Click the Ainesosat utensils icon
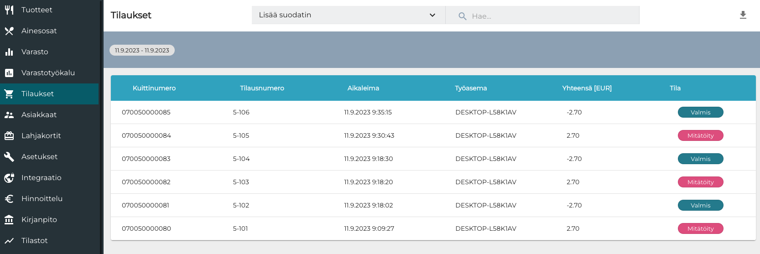Viewport: 760px width, 254px height. [x=9, y=31]
